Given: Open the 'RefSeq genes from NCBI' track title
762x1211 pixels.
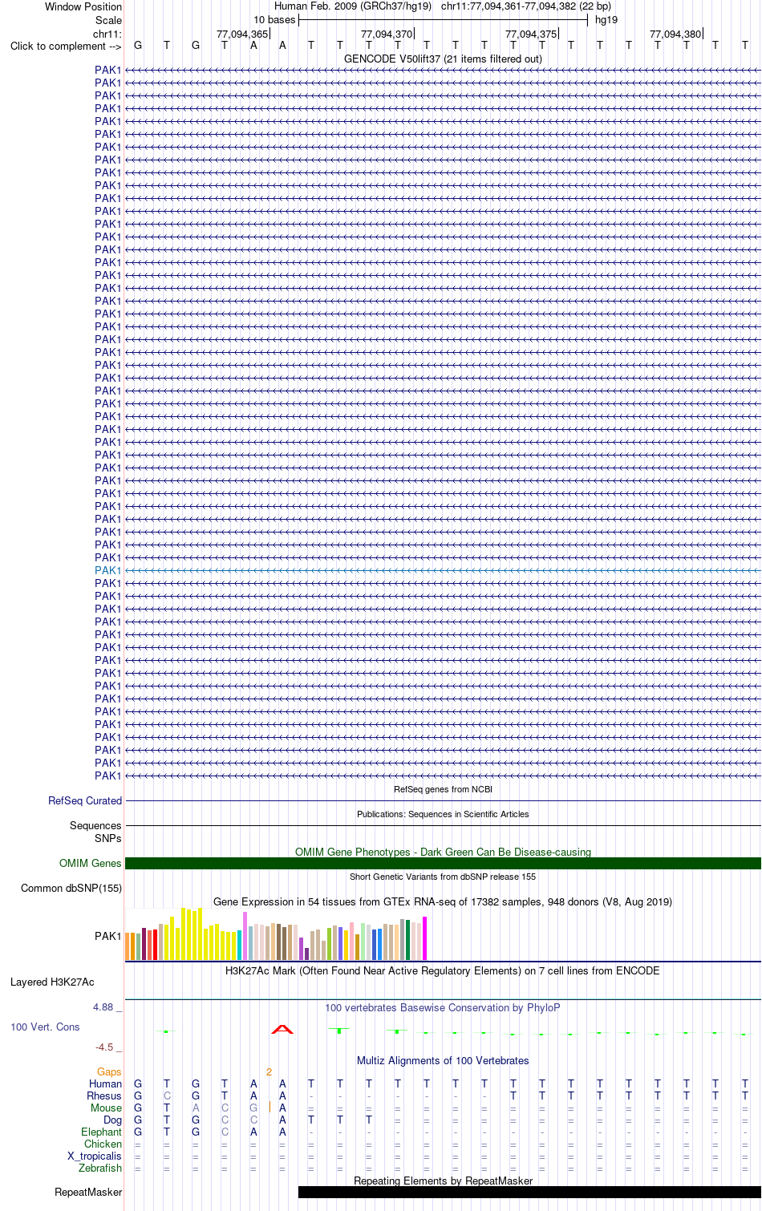Looking at the screenshot, I should [443, 789].
